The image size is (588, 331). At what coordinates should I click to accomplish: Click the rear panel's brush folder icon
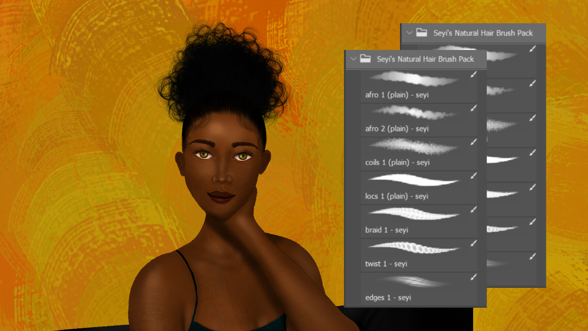[x=421, y=32]
